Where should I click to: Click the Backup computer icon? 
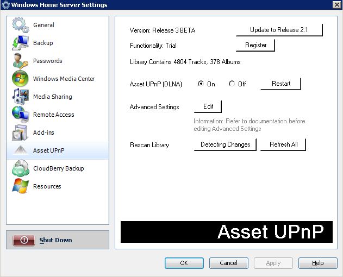(x=20, y=43)
